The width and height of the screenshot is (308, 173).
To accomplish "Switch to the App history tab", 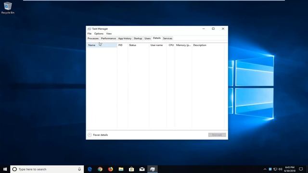I will click(125, 38).
